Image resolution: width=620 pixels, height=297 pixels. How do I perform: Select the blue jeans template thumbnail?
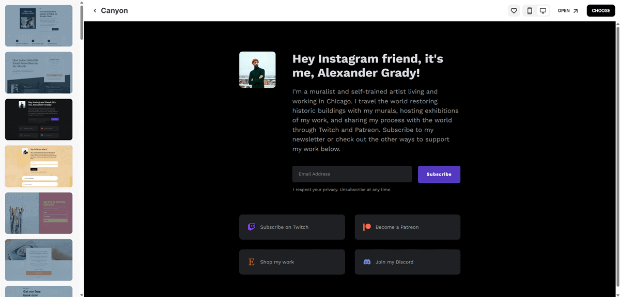[x=39, y=260]
